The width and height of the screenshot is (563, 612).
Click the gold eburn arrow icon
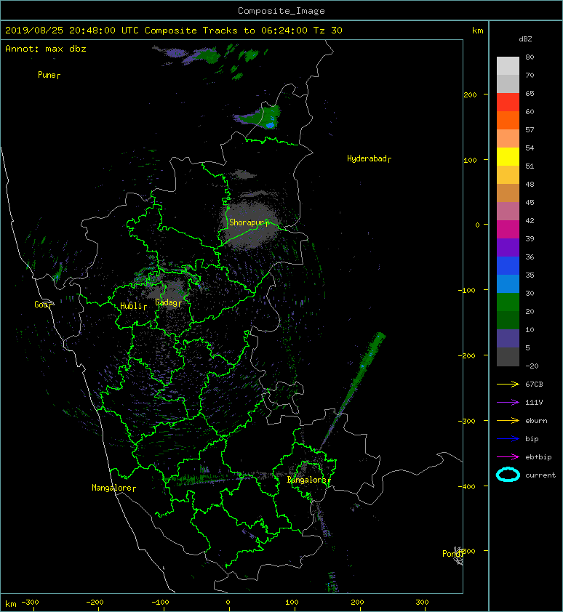508,420
